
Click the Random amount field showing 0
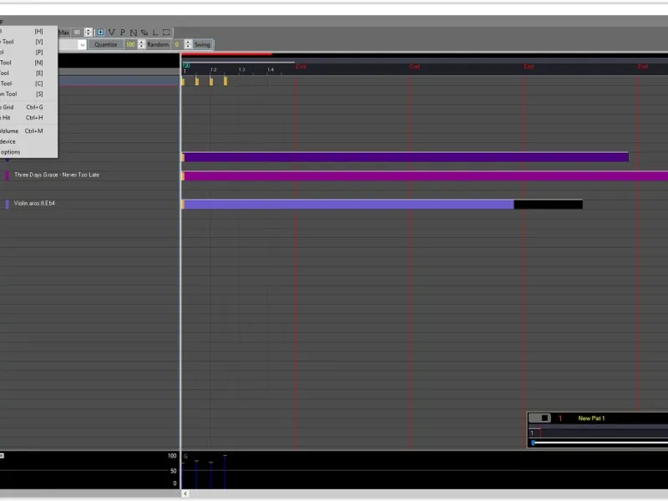177,44
